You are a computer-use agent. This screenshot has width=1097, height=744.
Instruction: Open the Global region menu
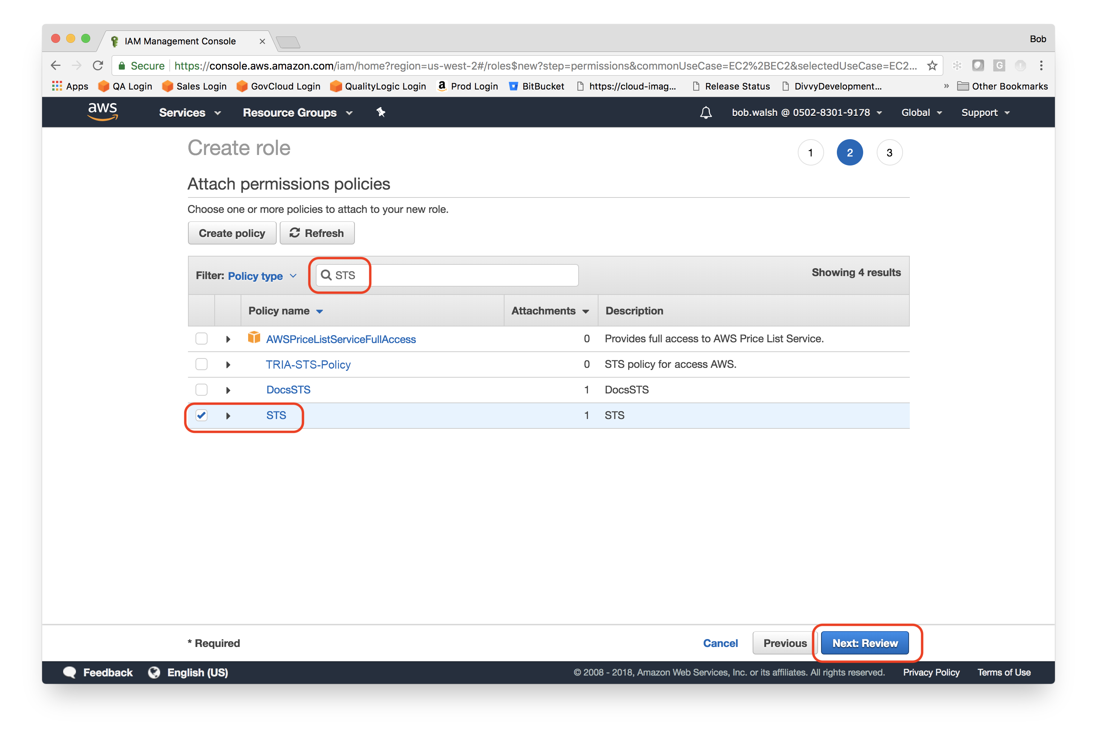[x=921, y=112]
